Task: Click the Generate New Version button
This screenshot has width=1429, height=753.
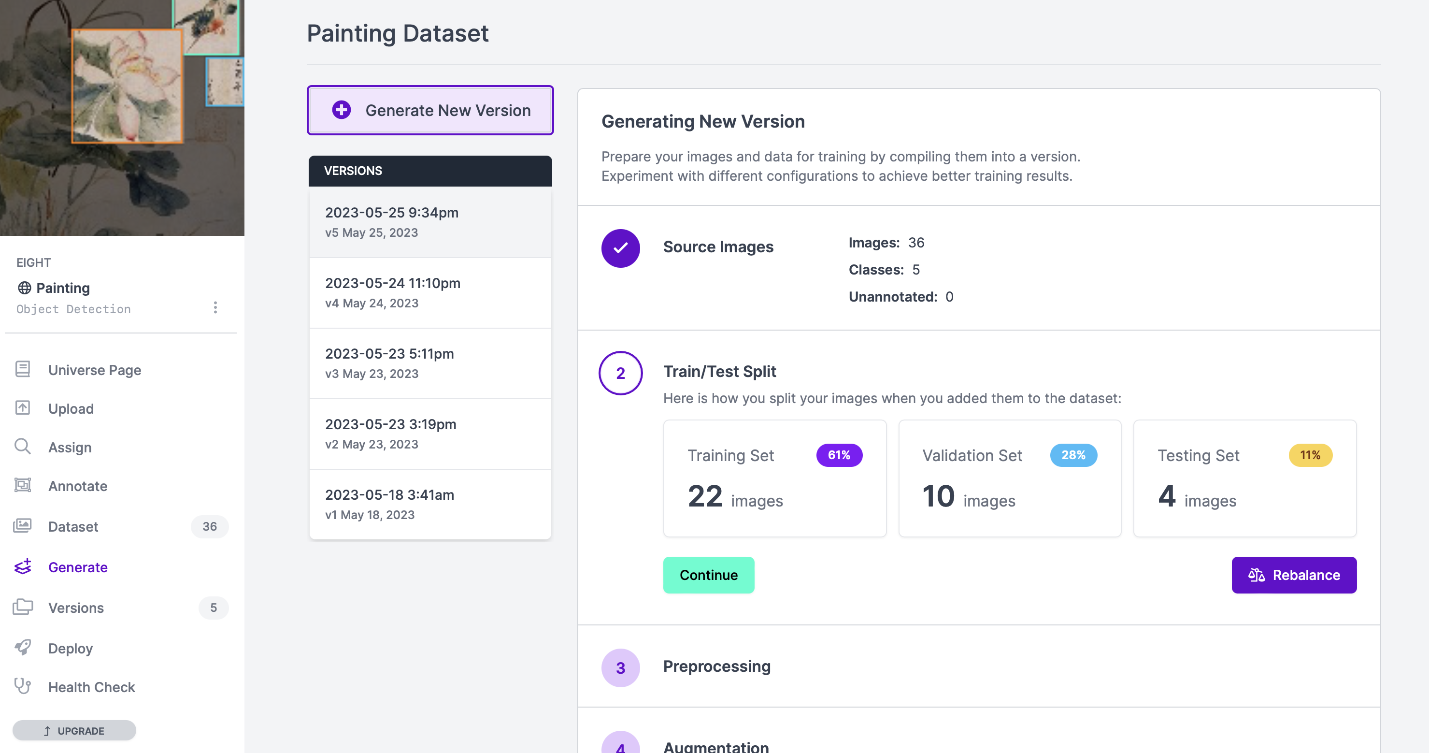Action: pyautogui.click(x=430, y=110)
